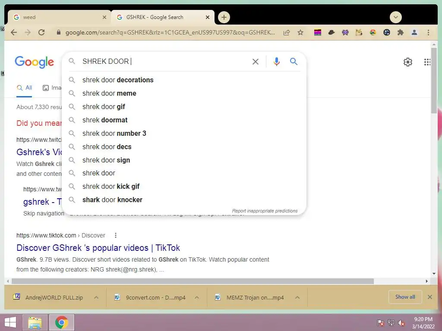
Task: Open the purple alien extension icon
Action: click(345, 33)
